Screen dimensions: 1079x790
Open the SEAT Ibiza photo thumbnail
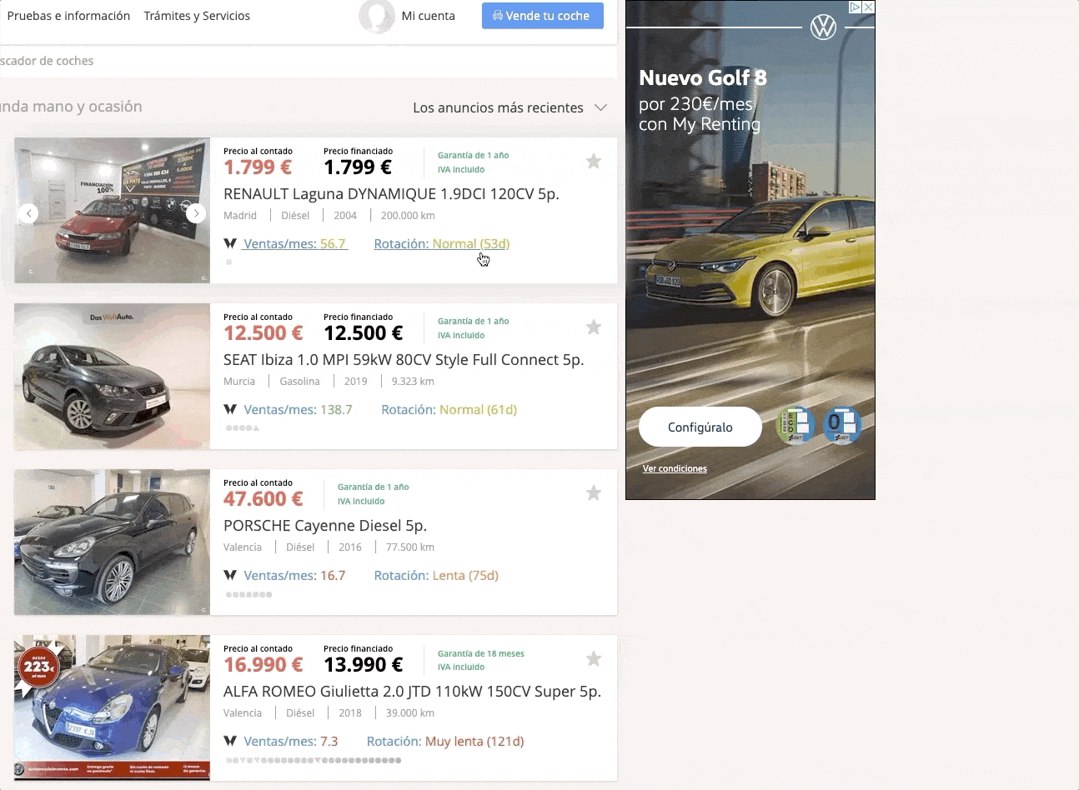(x=112, y=376)
